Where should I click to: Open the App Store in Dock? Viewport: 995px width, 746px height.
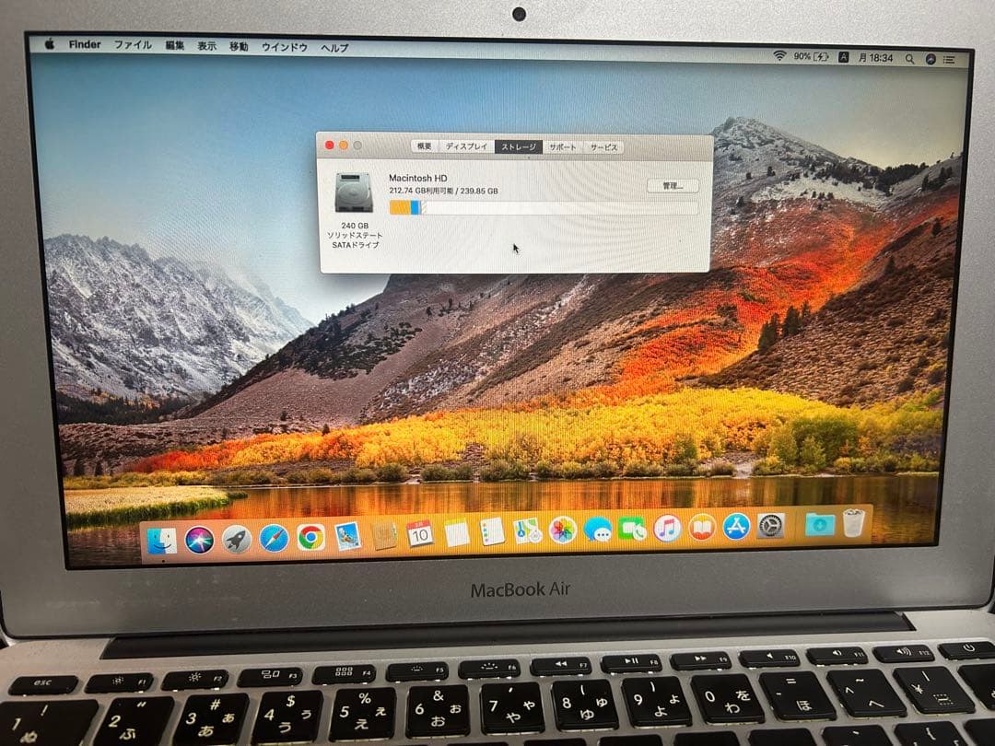point(736,527)
